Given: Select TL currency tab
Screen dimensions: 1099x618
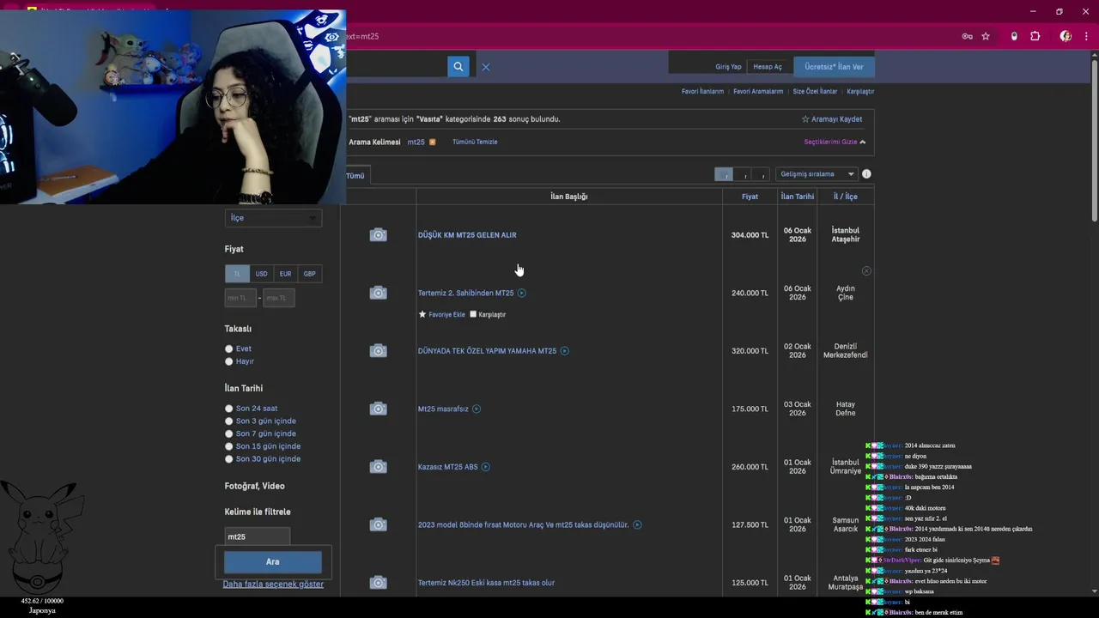Looking at the screenshot, I should 237,274.
